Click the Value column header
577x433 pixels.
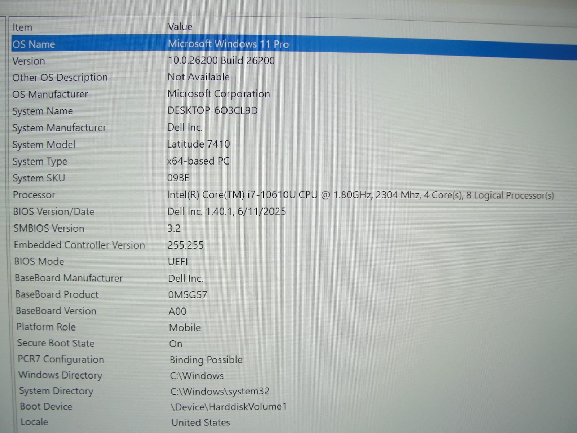(180, 27)
